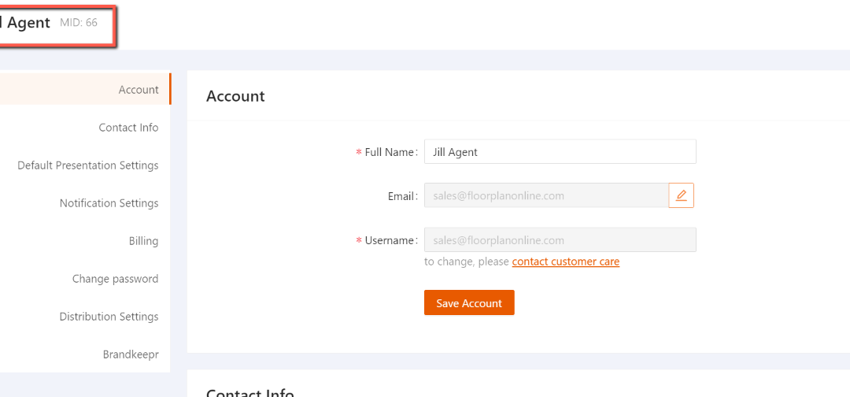This screenshot has width=850, height=397.
Task: Select Brandkeepr from the sidebar
Action: tap(130, 354)
